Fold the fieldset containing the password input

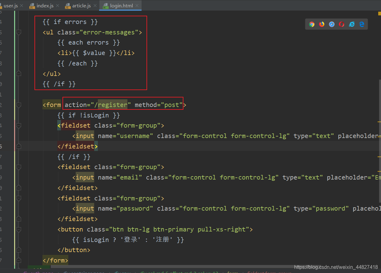[19, 198]
